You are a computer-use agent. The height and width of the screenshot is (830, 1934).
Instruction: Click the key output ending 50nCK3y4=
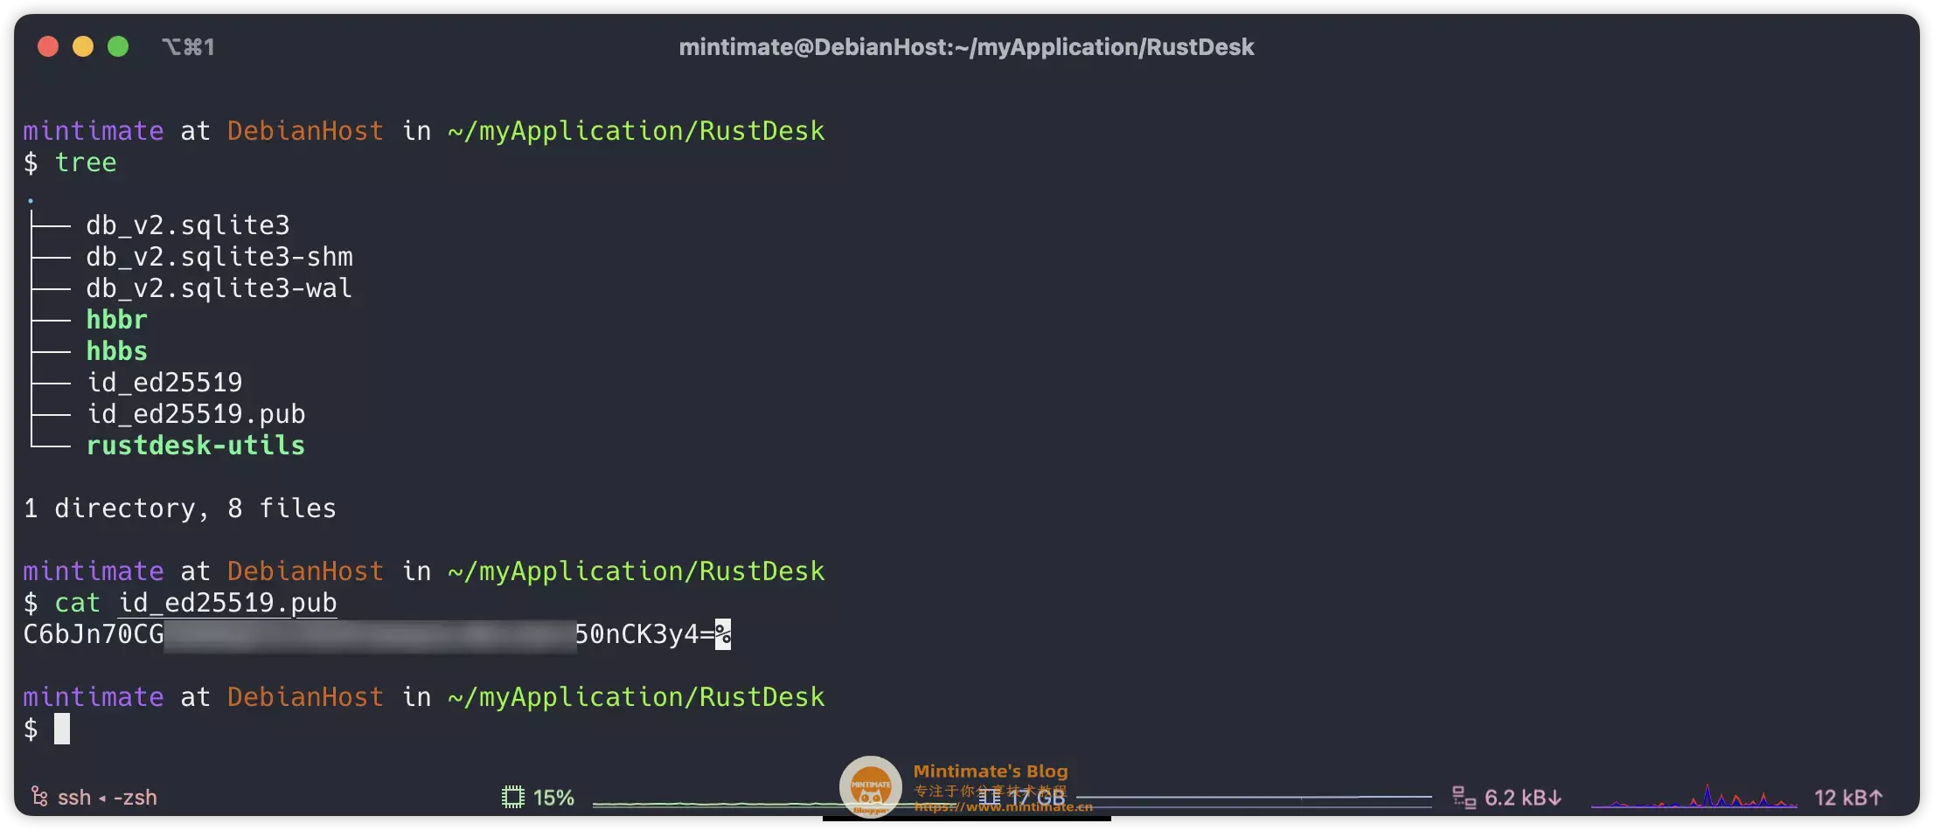(644, 634)
